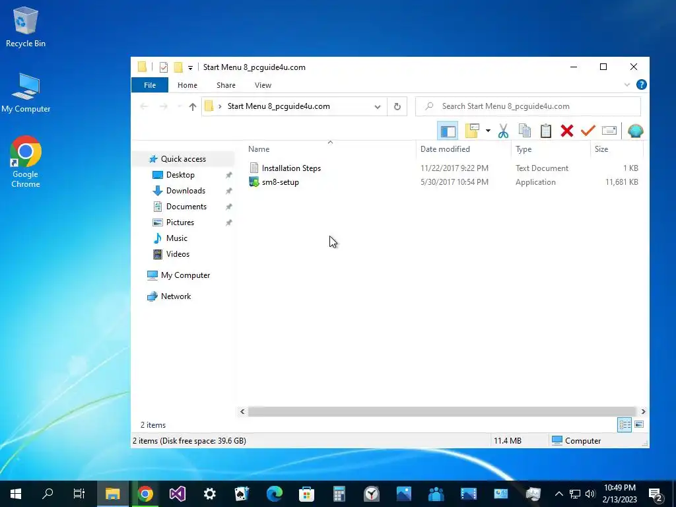Select Videos in the navigation pane
Screen dimensions: 676x507
tap(178, 254)
